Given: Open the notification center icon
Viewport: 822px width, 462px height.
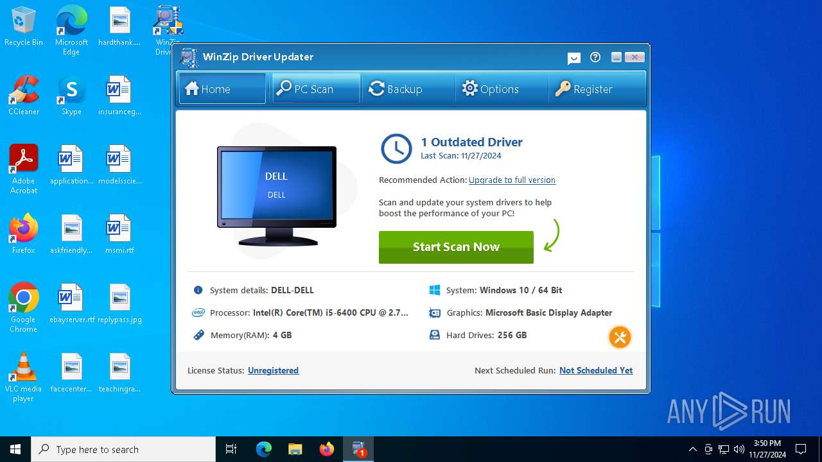Looking at the screenshot, I should click(801, 449).
